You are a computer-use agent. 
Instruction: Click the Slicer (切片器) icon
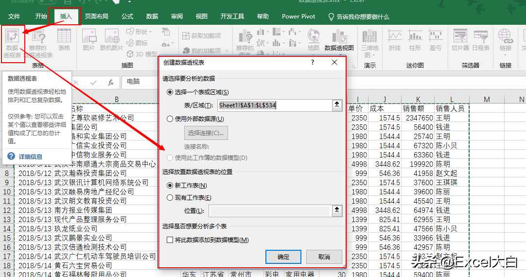[460, 40]
